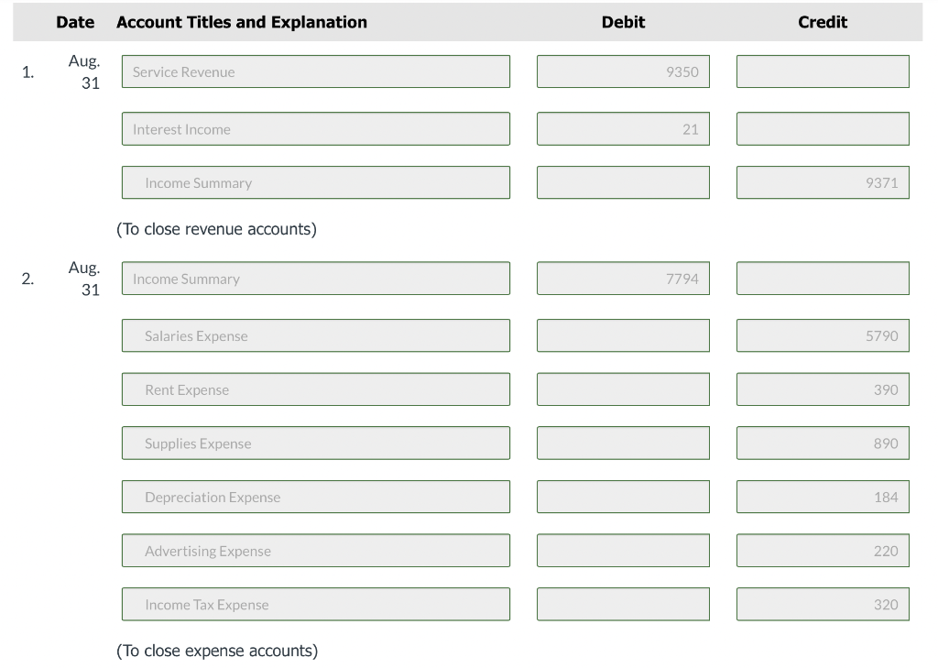Screen dimensions: 938x668
Task: Click the Service Revenue account title field
Action: [x=315, y=72]
